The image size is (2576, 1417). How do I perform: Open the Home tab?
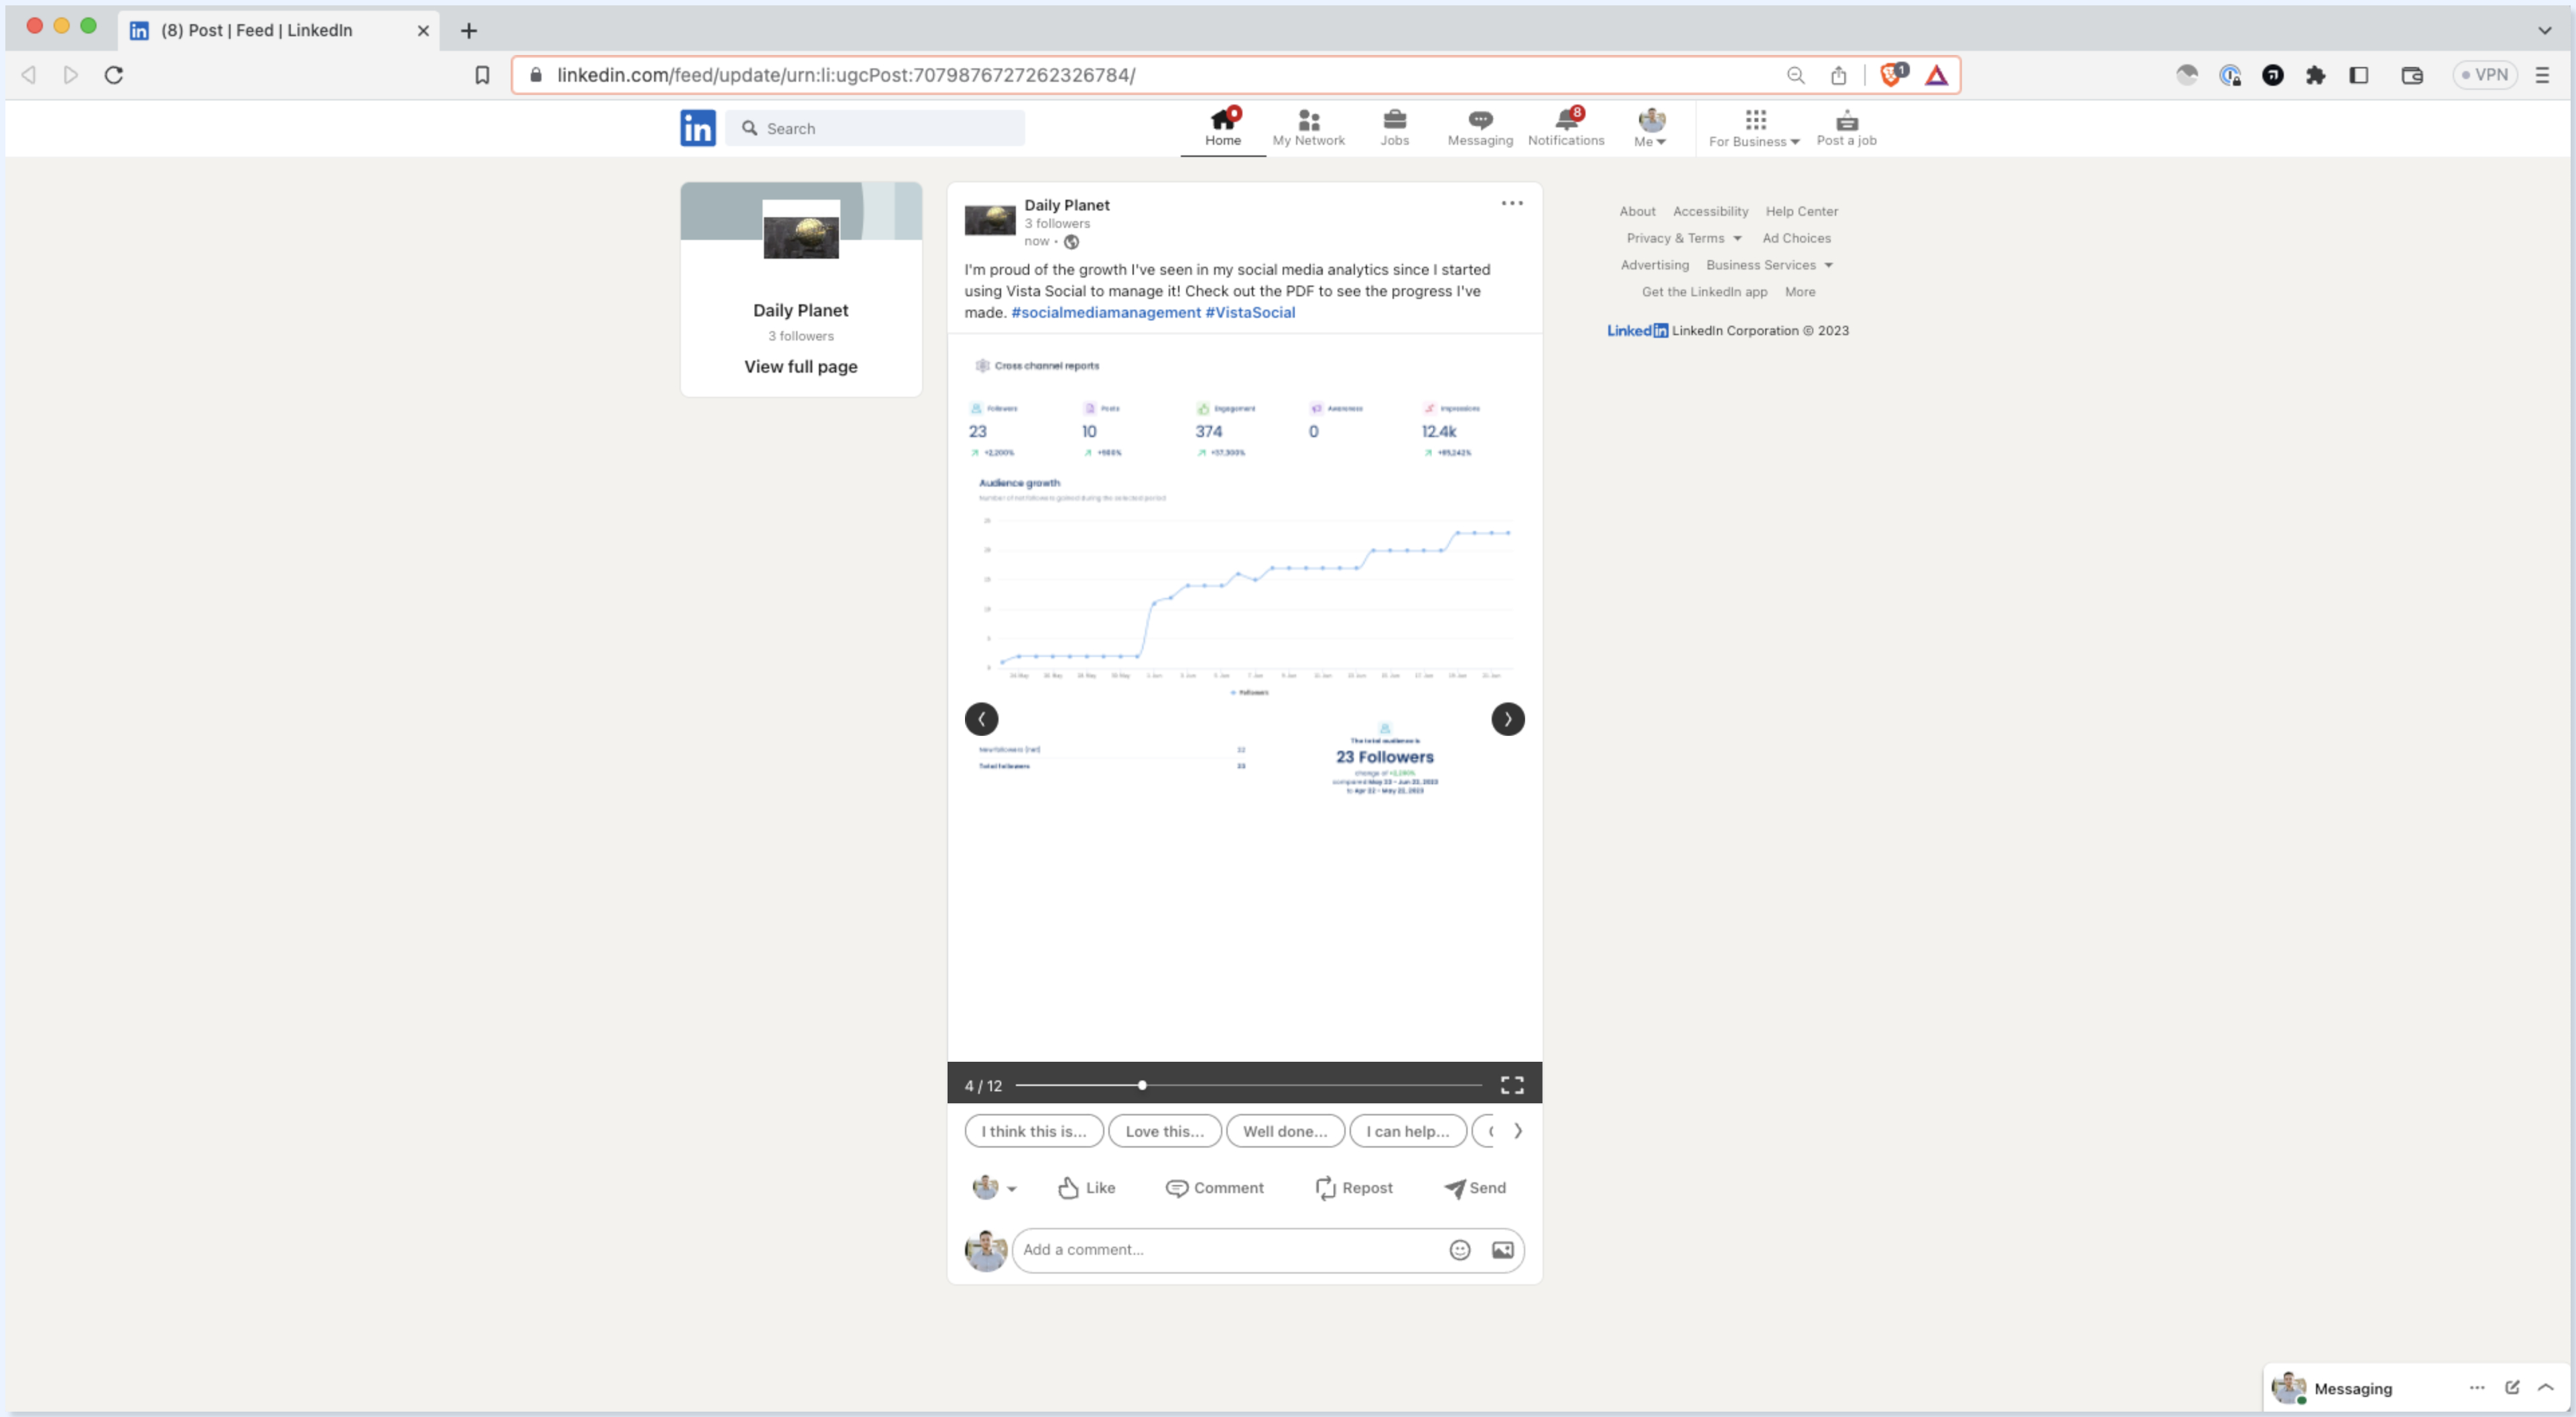click(1222, 128)
